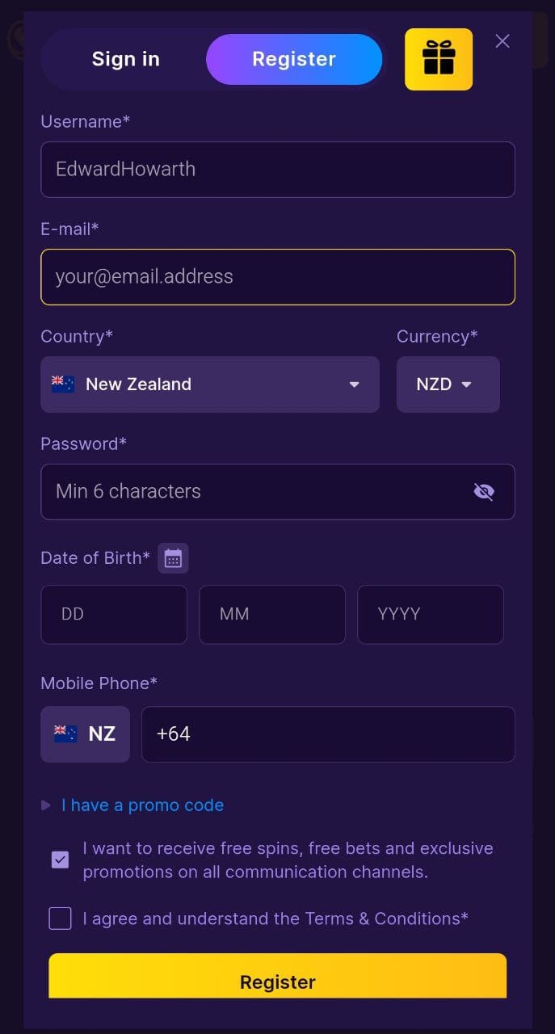Click the "I have a promo code" link
The width and height of the screenshot is (555, 1034).
(x=143, y=805)
